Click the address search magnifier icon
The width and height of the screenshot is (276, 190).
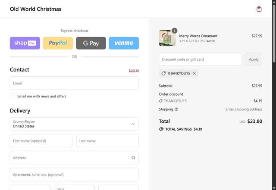tap(133, 158)
